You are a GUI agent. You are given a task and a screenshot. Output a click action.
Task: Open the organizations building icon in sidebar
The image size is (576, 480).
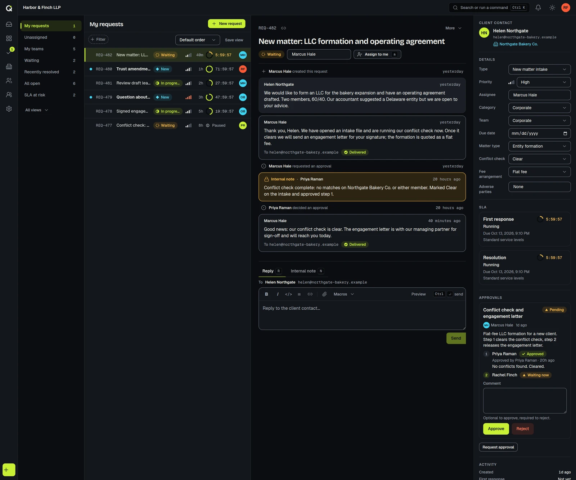pyautogui.click(x=9, y=67)
